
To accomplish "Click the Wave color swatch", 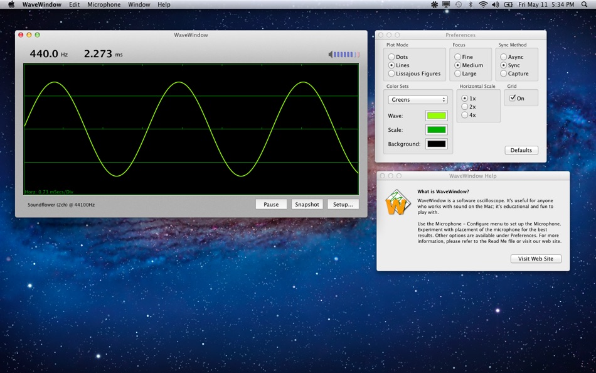I will click(x=437, y=116).
